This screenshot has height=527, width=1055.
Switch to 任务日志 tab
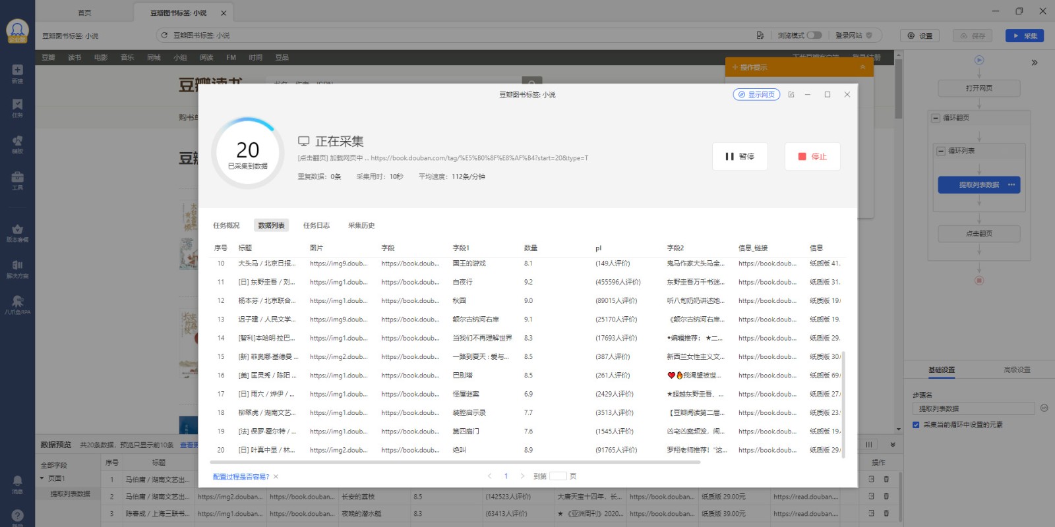316,225
